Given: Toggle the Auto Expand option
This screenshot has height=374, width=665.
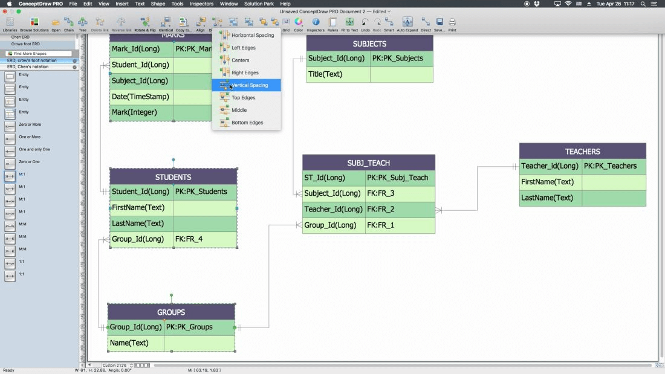Looking at the screenshot, I should pyautogui.click(x=407, y=23).
